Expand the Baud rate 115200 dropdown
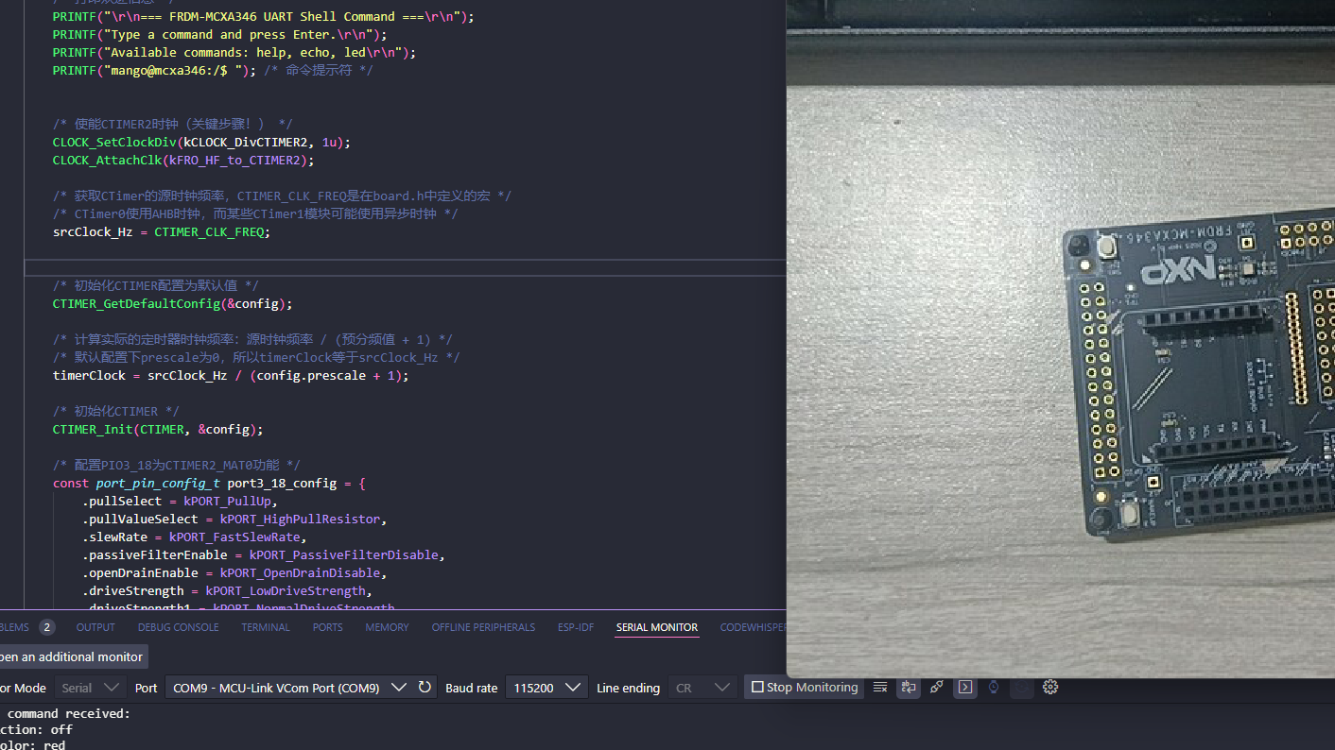This screenshot has width=1335, height=750. click(x=546, y=688)
